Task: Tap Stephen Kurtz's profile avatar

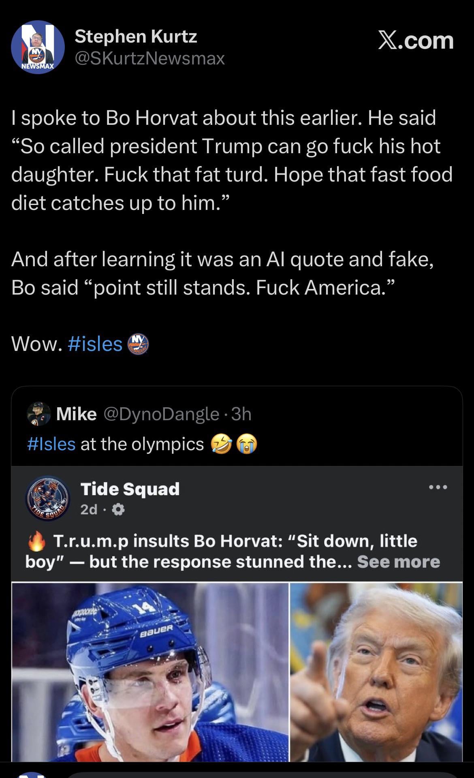Action: coord(38,47)
